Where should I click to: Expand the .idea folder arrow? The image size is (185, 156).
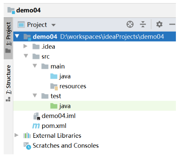(25, 46)
